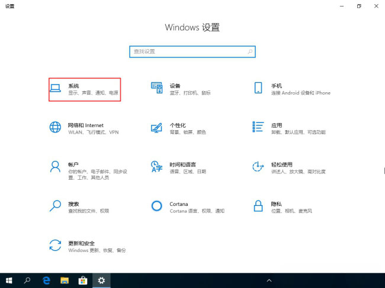The width and height of the screenshot is (385, 288).
Task: Open the 时间和语言 settings title
Action: coord(182,164)
